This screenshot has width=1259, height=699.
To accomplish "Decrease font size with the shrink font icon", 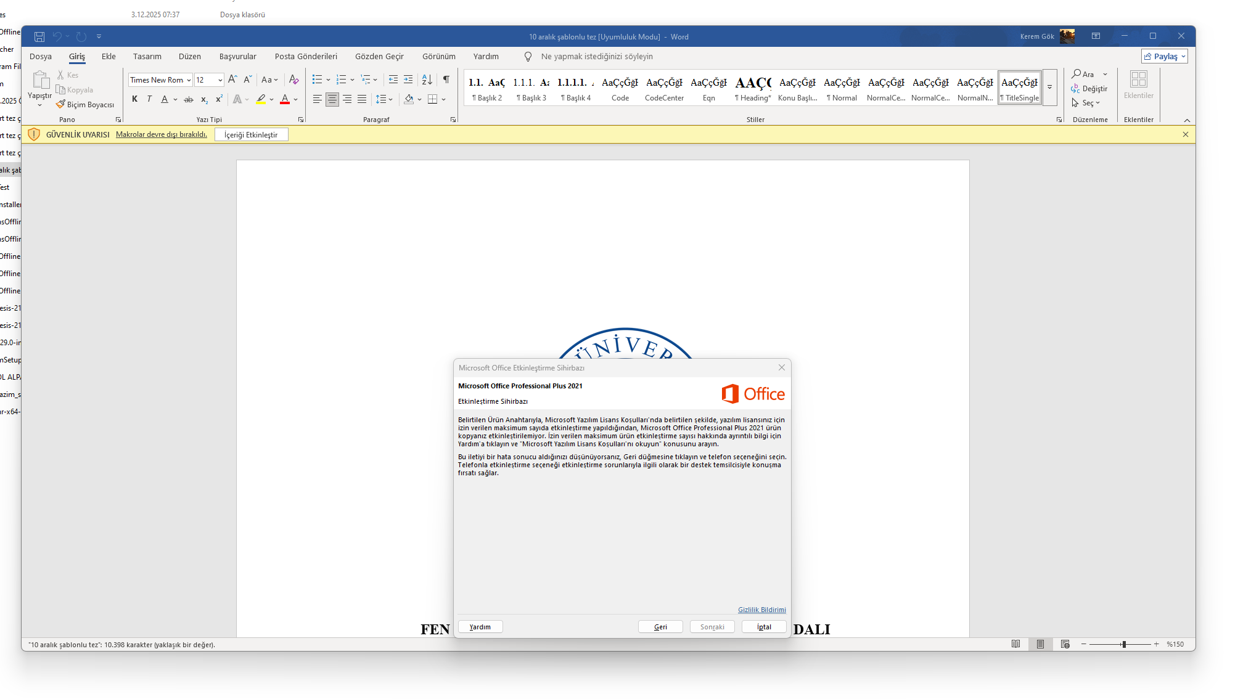I will click(x=248, y=80).
